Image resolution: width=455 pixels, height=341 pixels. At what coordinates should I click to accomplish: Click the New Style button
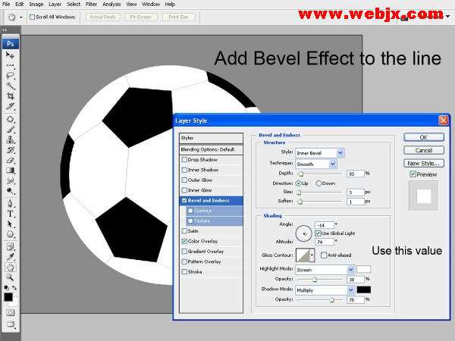[424, 163]
